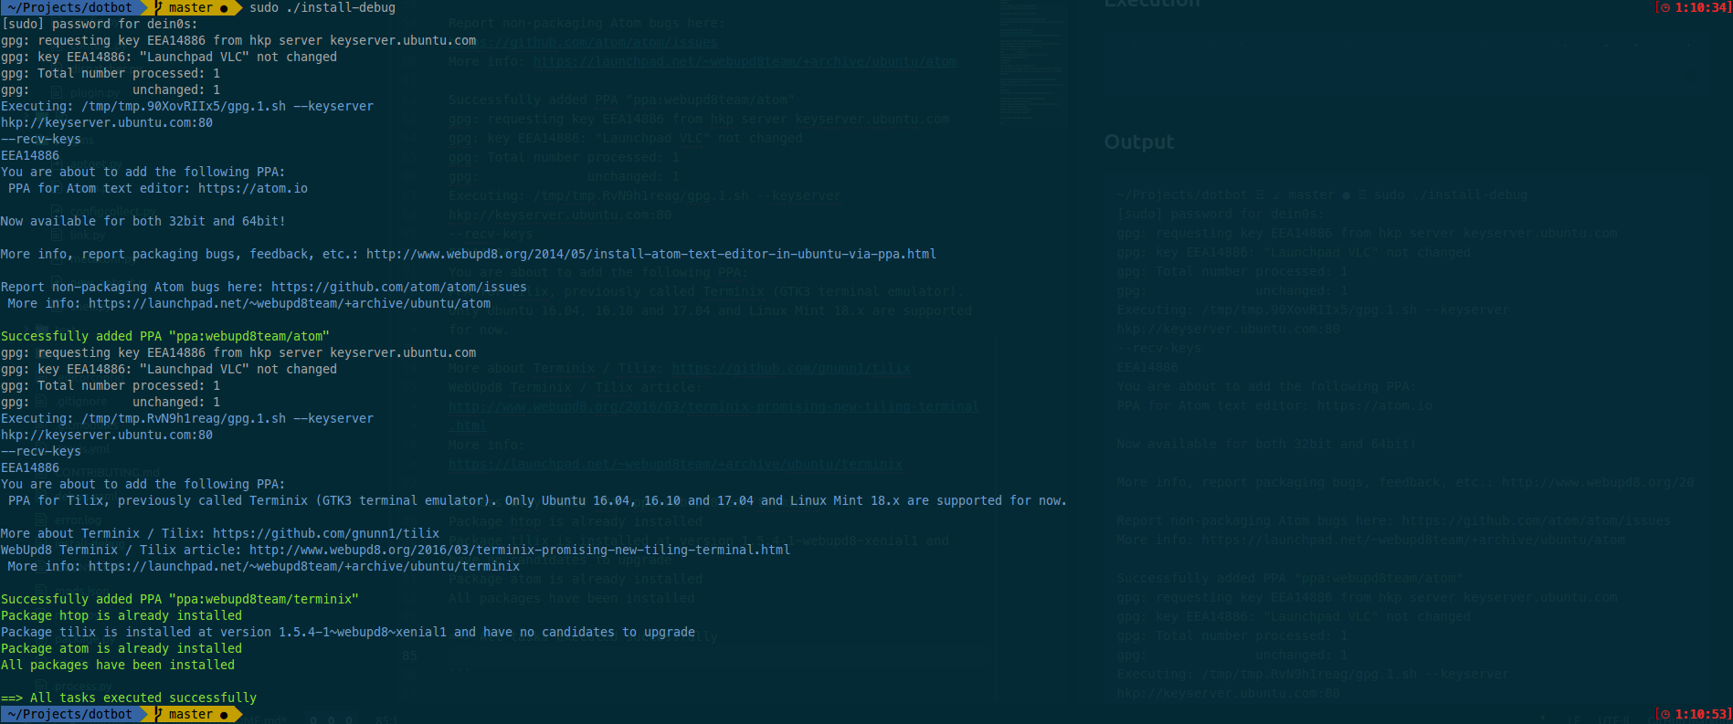Click 'Package atom is already installed' in terminal

pos(122,648)
